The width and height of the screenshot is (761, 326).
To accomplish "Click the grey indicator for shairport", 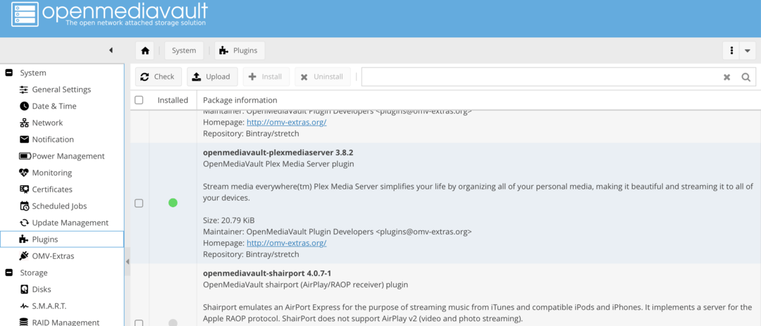I will [173, 322].
